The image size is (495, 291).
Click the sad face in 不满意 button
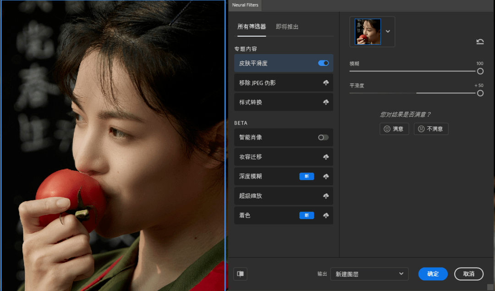click(x=421, y=129)
